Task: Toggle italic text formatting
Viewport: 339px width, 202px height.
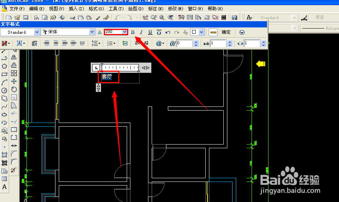Action: tap(141, 32)
